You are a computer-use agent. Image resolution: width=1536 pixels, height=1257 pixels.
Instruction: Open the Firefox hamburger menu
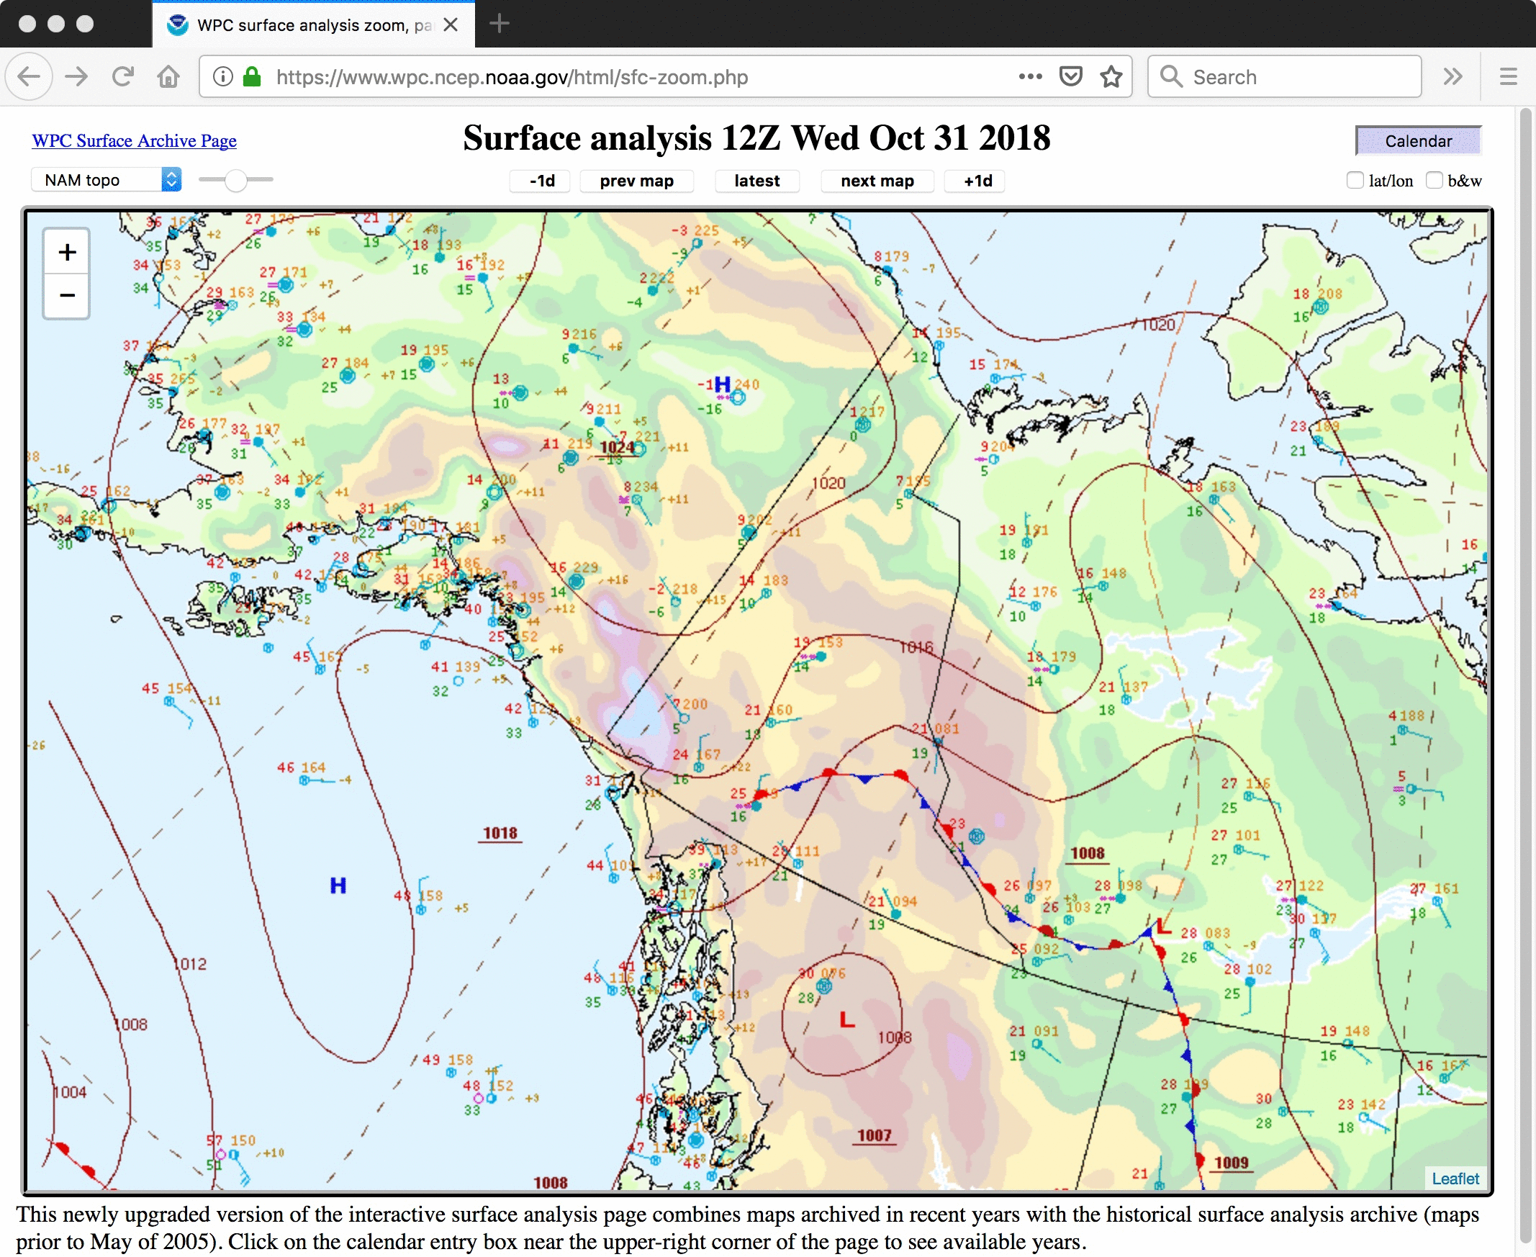click(x=1508, y=77)
